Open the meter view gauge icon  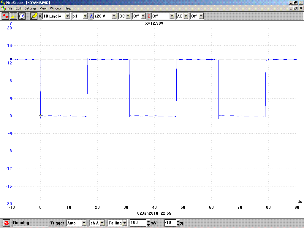coord(22,16)
